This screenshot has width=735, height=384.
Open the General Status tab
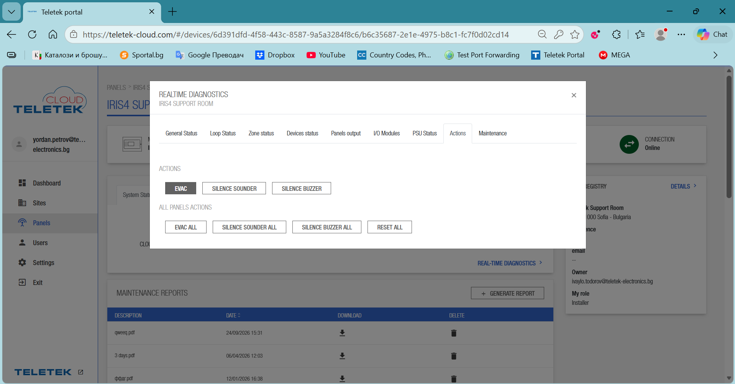(181, 133)
